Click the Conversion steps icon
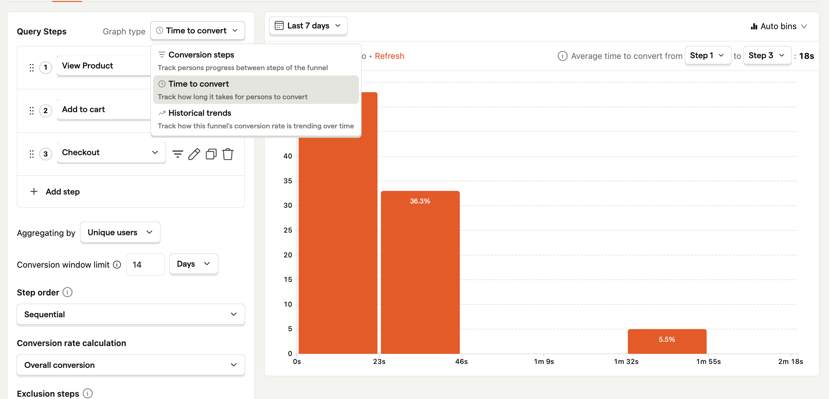 tap(162, 55)
